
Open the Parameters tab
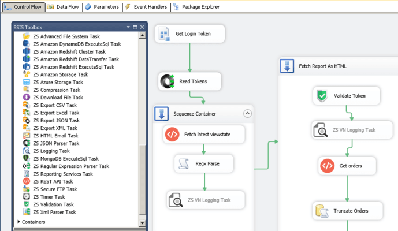tap(102, 6)
